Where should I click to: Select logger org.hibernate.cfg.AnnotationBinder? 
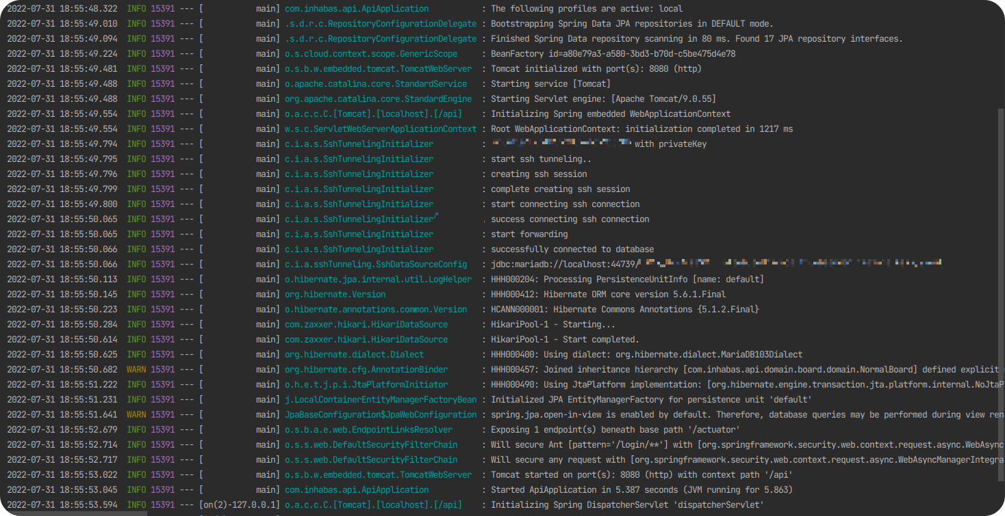(366, 370)
